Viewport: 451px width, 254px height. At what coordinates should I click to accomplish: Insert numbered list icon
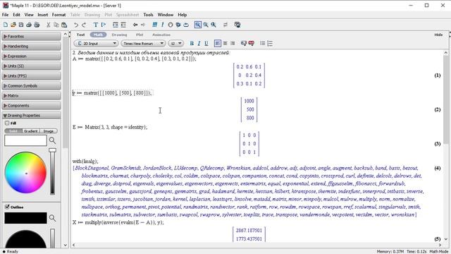(270, 44)
